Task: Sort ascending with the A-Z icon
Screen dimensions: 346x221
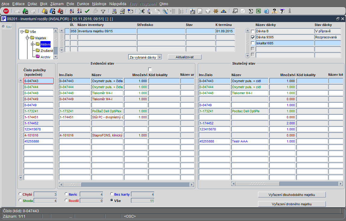Action: tap(72, 11)
